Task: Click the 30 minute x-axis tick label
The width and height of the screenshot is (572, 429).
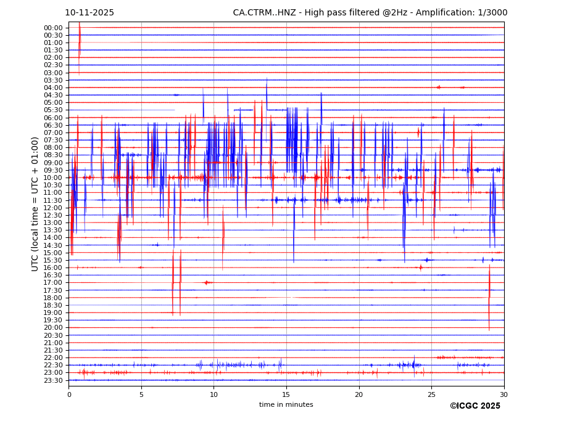Action: (x=504, y=394)
